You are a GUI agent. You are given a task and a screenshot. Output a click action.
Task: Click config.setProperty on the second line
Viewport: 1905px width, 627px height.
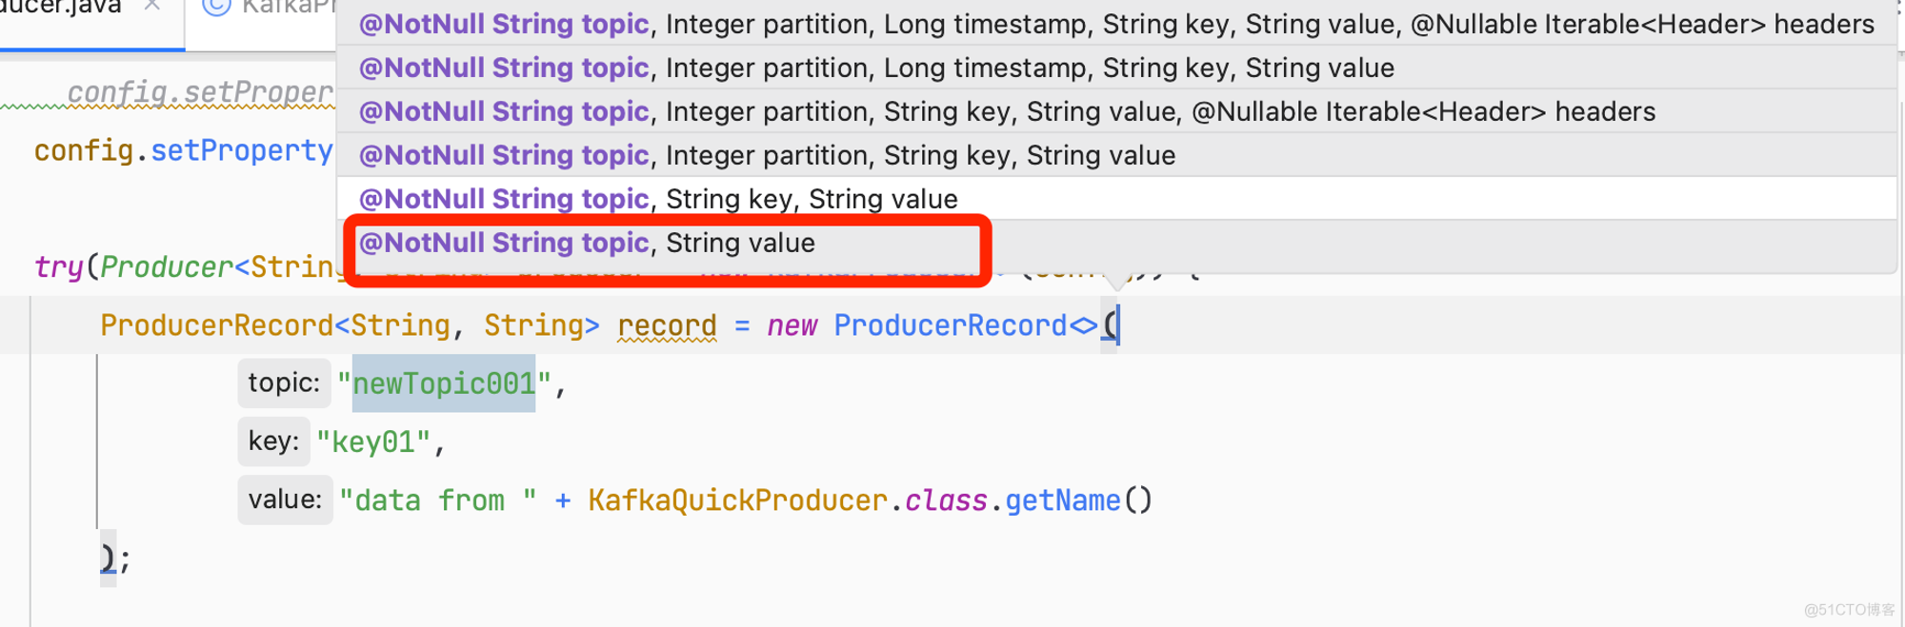point(184,150)
